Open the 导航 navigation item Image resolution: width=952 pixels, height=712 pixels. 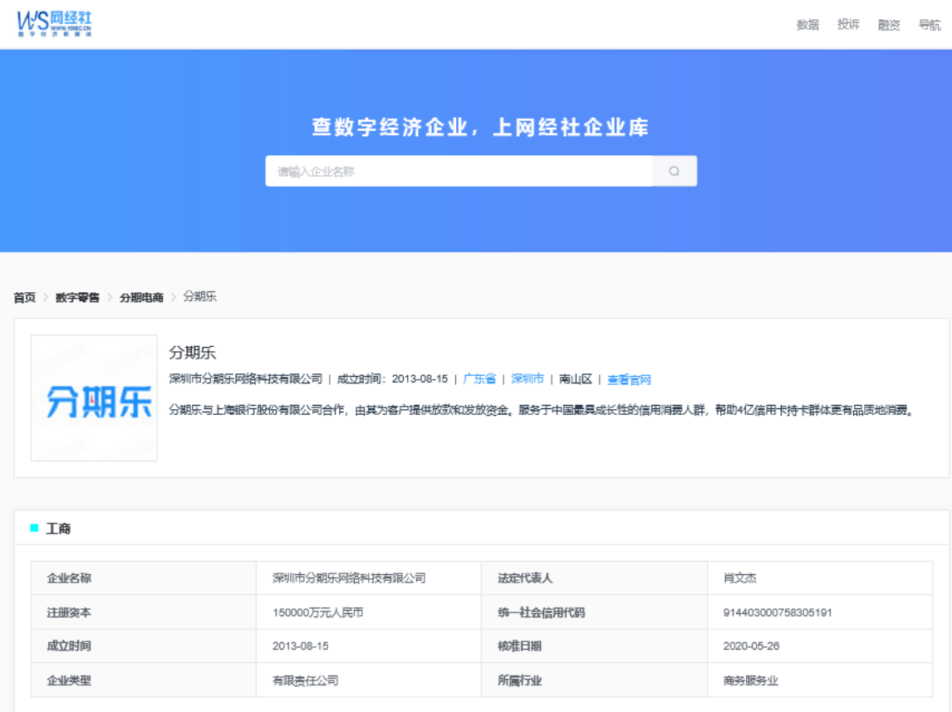[x=930, y=25]
